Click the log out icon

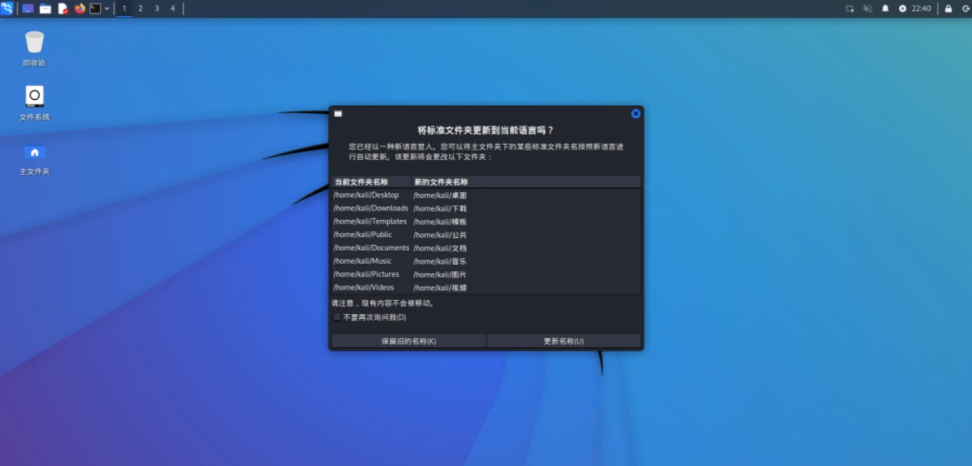click(x=965, y=9)
